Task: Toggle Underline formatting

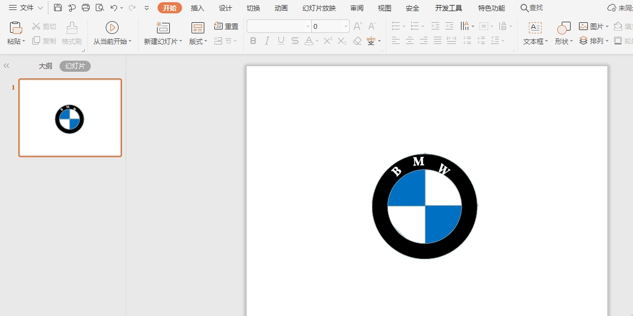Action: click(x=281, y=41)
